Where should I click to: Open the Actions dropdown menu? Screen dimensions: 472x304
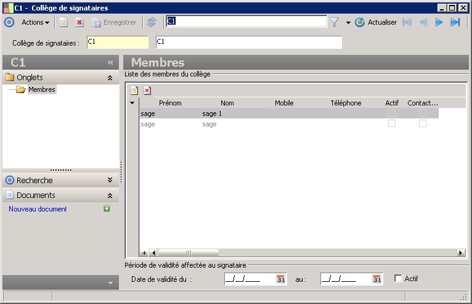coord(36,22)
